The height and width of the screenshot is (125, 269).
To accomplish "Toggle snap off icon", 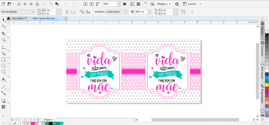I will click(152, 4).
